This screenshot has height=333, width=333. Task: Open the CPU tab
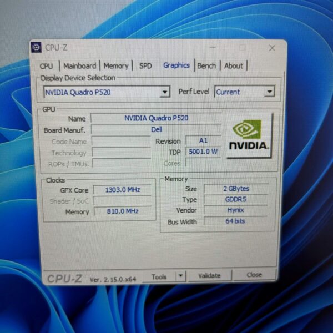pyautogui.click(x=46, y=66)
